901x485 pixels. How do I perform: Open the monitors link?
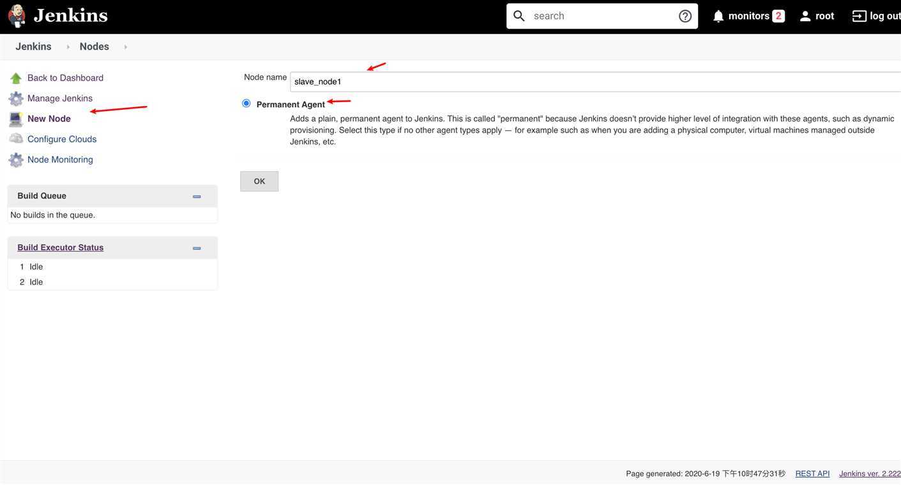[x=748, y=16]
